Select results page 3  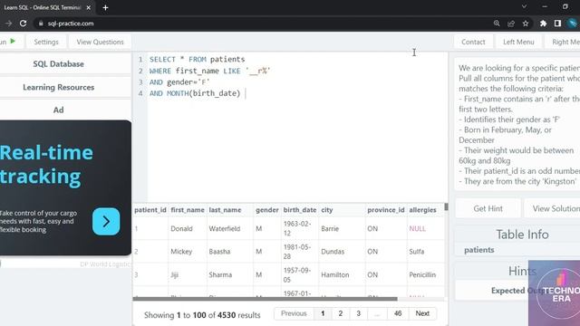tap(358, 313)
